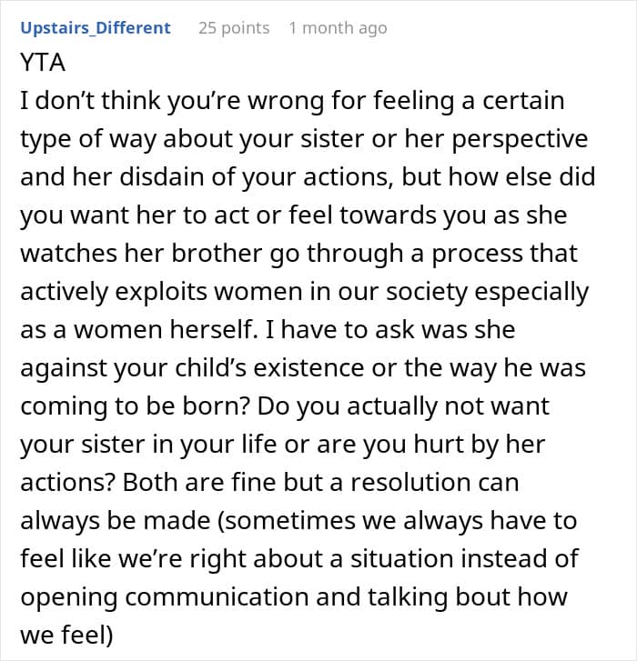Click the 25 points score label

[x=234, y=28]
